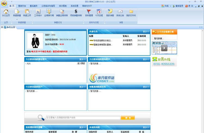This screenshot has width=204, height=133.
Task: Click customer 光大 in potential clients list
Action: pyautogui.click(x=29, y=64)
